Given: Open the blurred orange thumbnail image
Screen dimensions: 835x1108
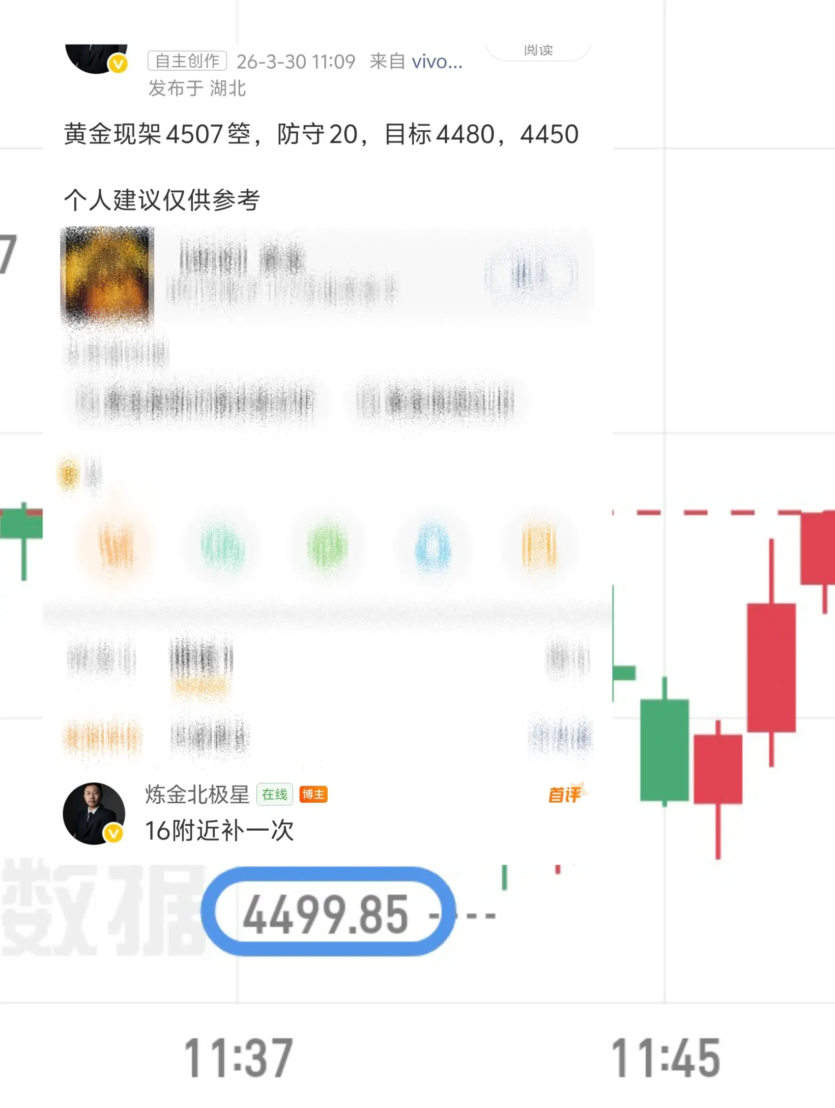Looking at the screenshot, I should [107, 276].
